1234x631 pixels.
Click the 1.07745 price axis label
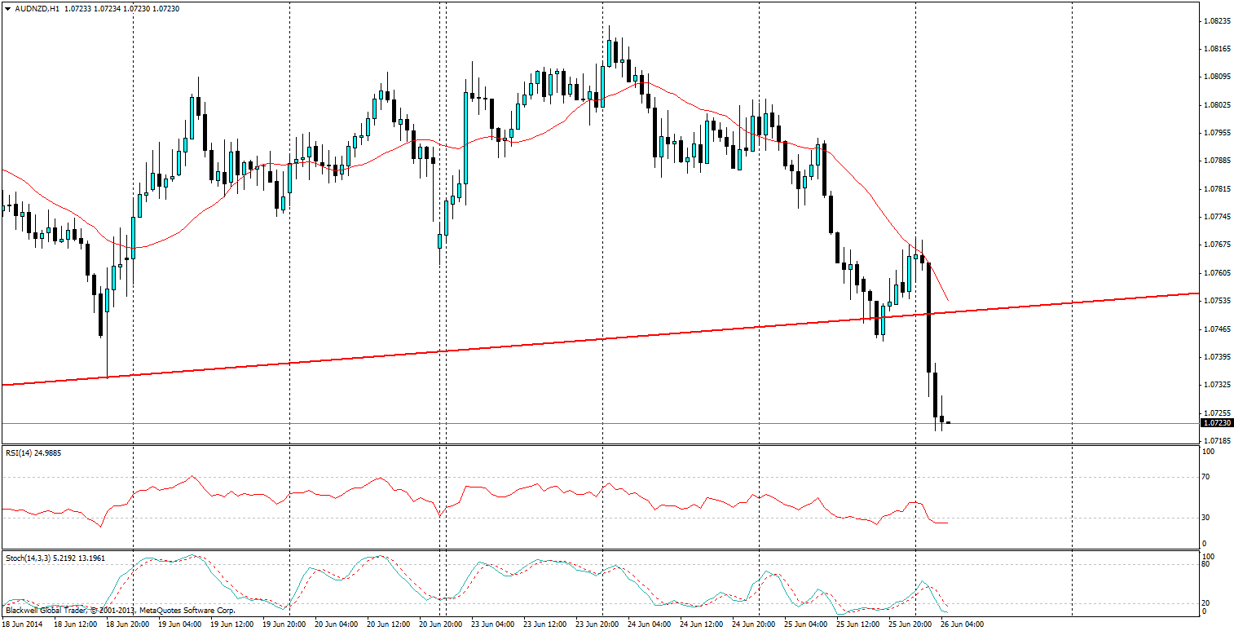pos(1218,217)
